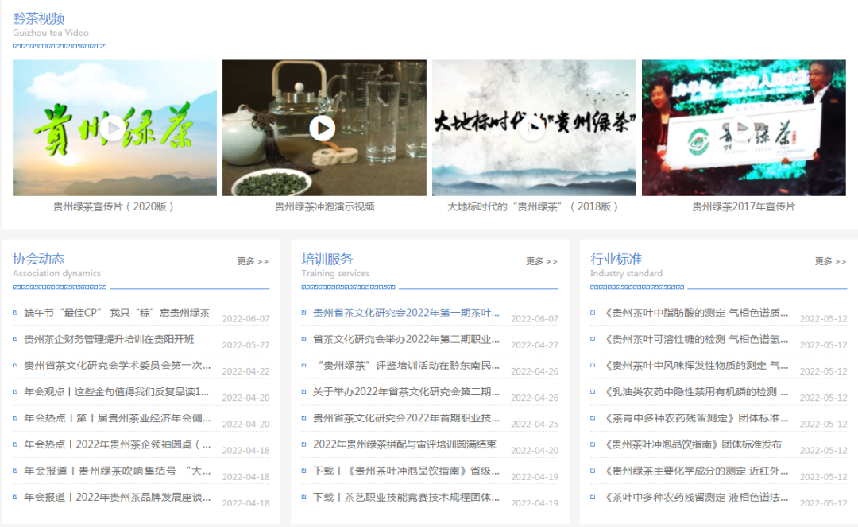Open standard 《贵州茶叶可溶性糖的检测 气相色谱
858x527 pixels.
695,339
